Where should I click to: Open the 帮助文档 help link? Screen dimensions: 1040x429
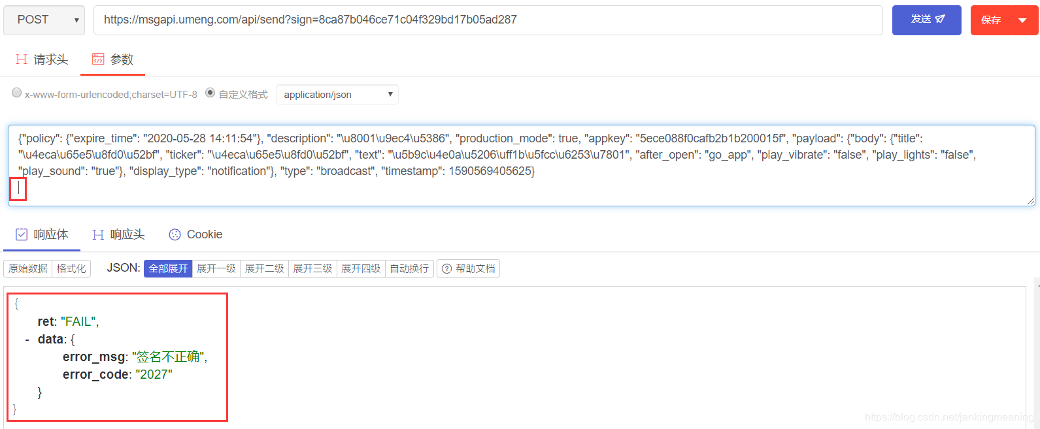pos(468,268)
